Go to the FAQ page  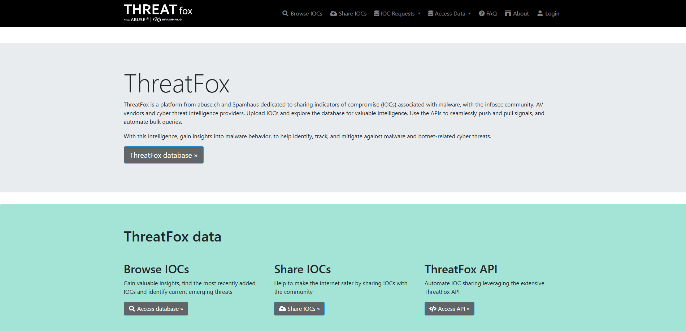click(491, 13)
